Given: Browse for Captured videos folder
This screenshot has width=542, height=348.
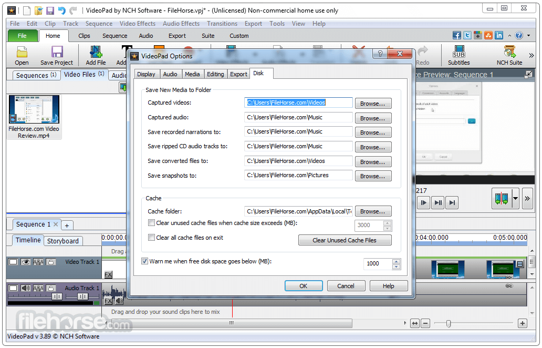Looking at the screenshot, I should tap(373, 104).
